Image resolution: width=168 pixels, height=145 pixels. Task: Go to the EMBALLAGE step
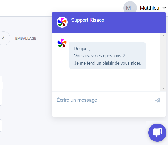(x=26, y=38)
